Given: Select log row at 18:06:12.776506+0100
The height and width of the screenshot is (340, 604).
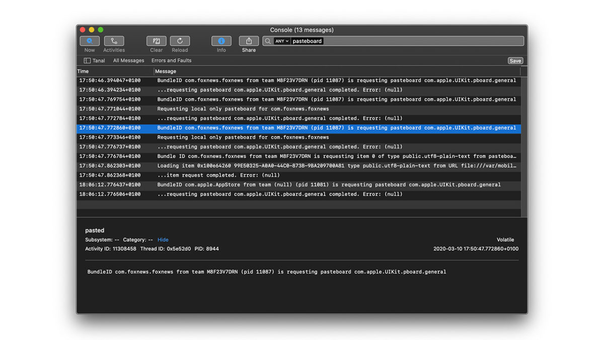Looking at the screenshot, I should click(x=299, y=194).
